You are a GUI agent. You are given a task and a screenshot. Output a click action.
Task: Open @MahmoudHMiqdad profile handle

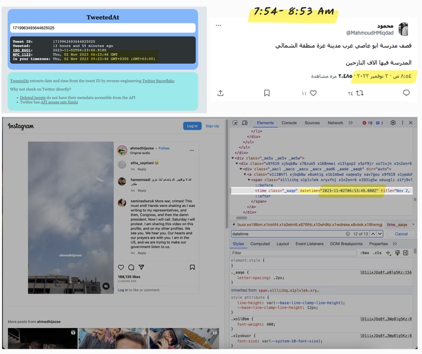pos(369,33)
